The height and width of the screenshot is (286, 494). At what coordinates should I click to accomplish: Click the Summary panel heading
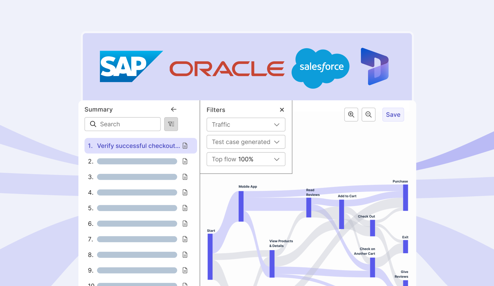99,110
